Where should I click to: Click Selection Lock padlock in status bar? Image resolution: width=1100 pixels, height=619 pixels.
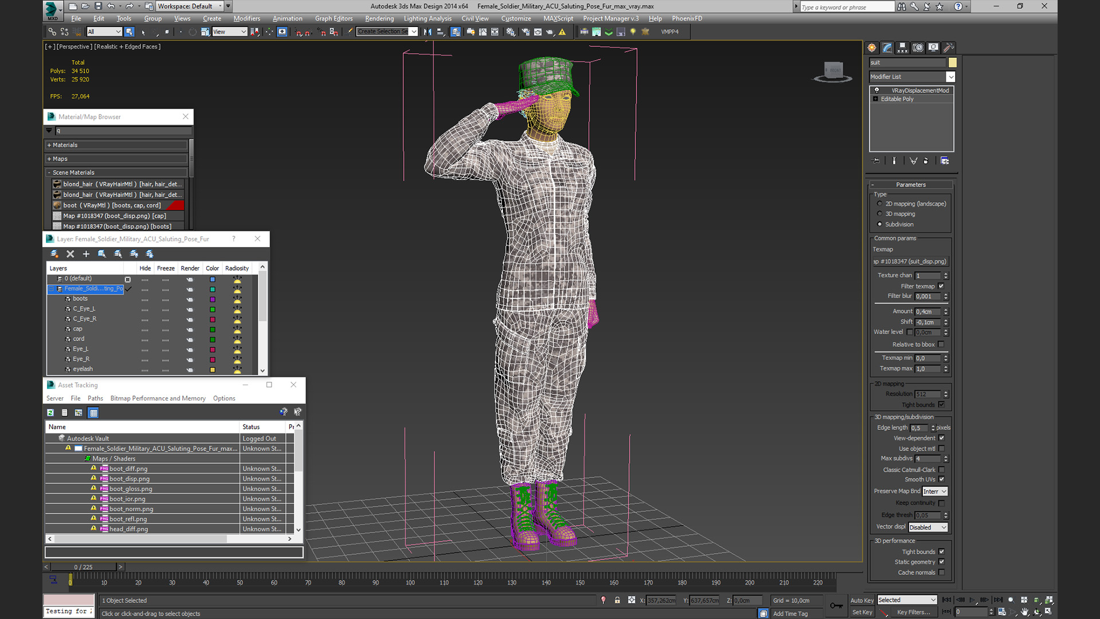pyautogui.click(x=617, y=600)
